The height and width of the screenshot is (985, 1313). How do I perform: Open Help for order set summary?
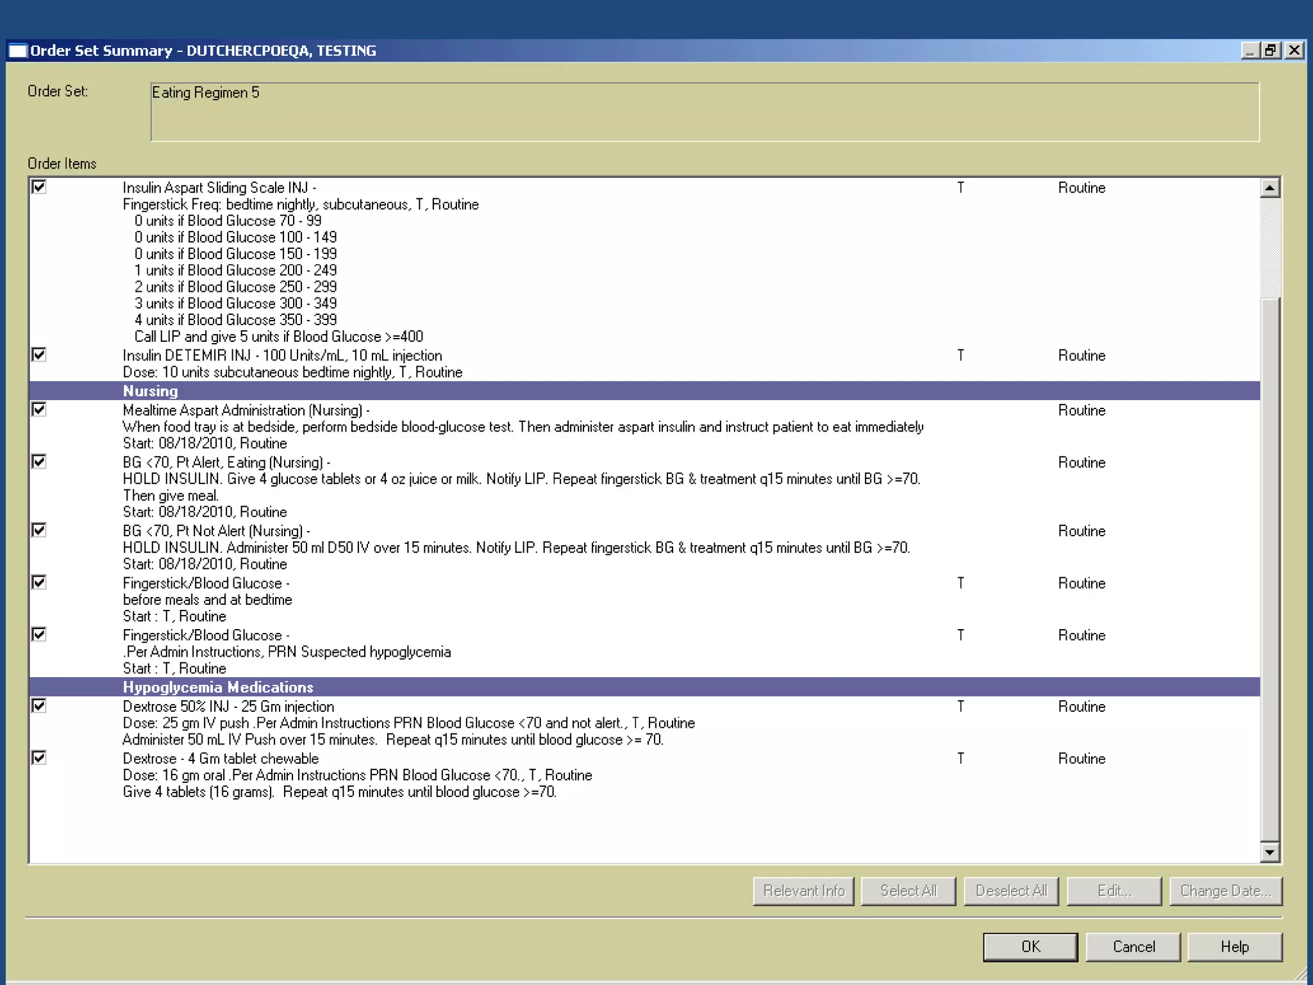tap(1234, 947)
